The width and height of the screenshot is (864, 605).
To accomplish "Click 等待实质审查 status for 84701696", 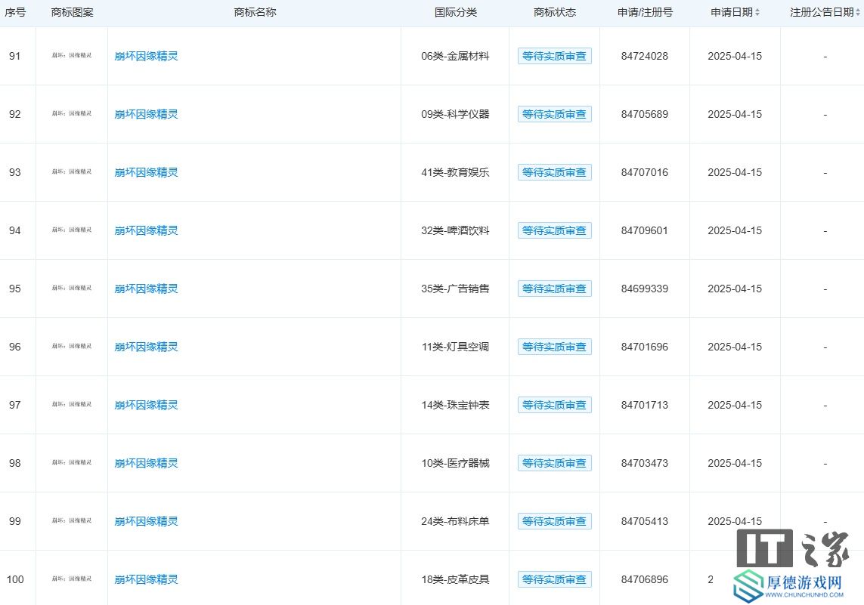I will [554, 347].
